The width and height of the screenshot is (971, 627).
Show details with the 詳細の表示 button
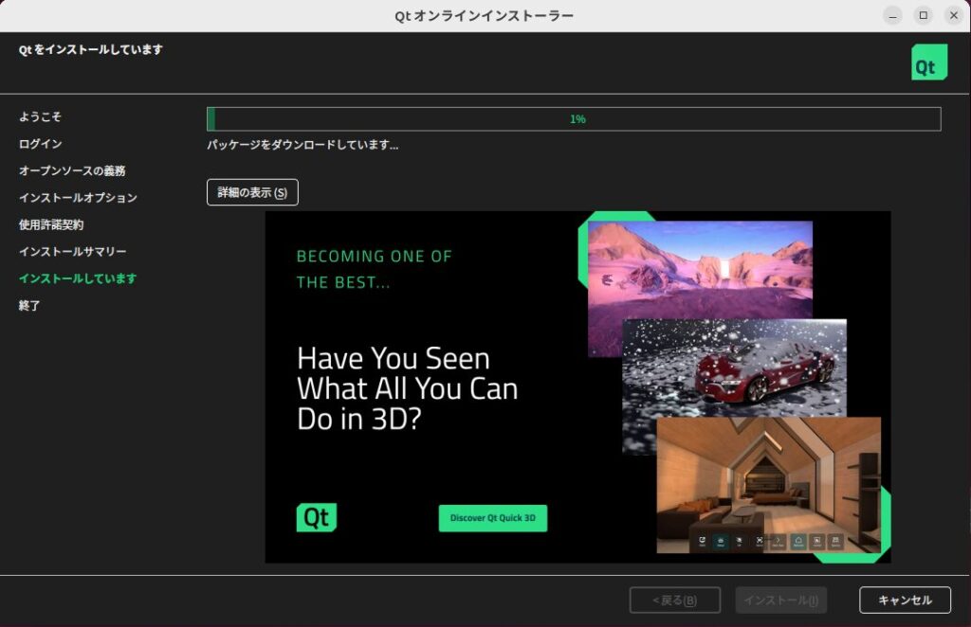[x=252, y=192]
